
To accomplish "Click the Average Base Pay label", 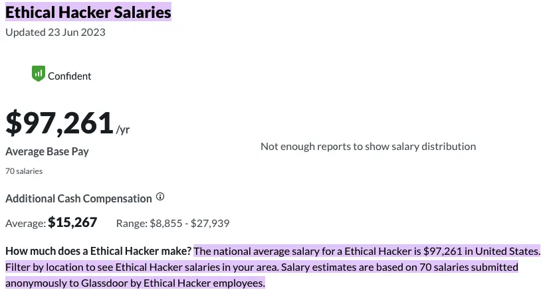I will (x=47, y=151).
